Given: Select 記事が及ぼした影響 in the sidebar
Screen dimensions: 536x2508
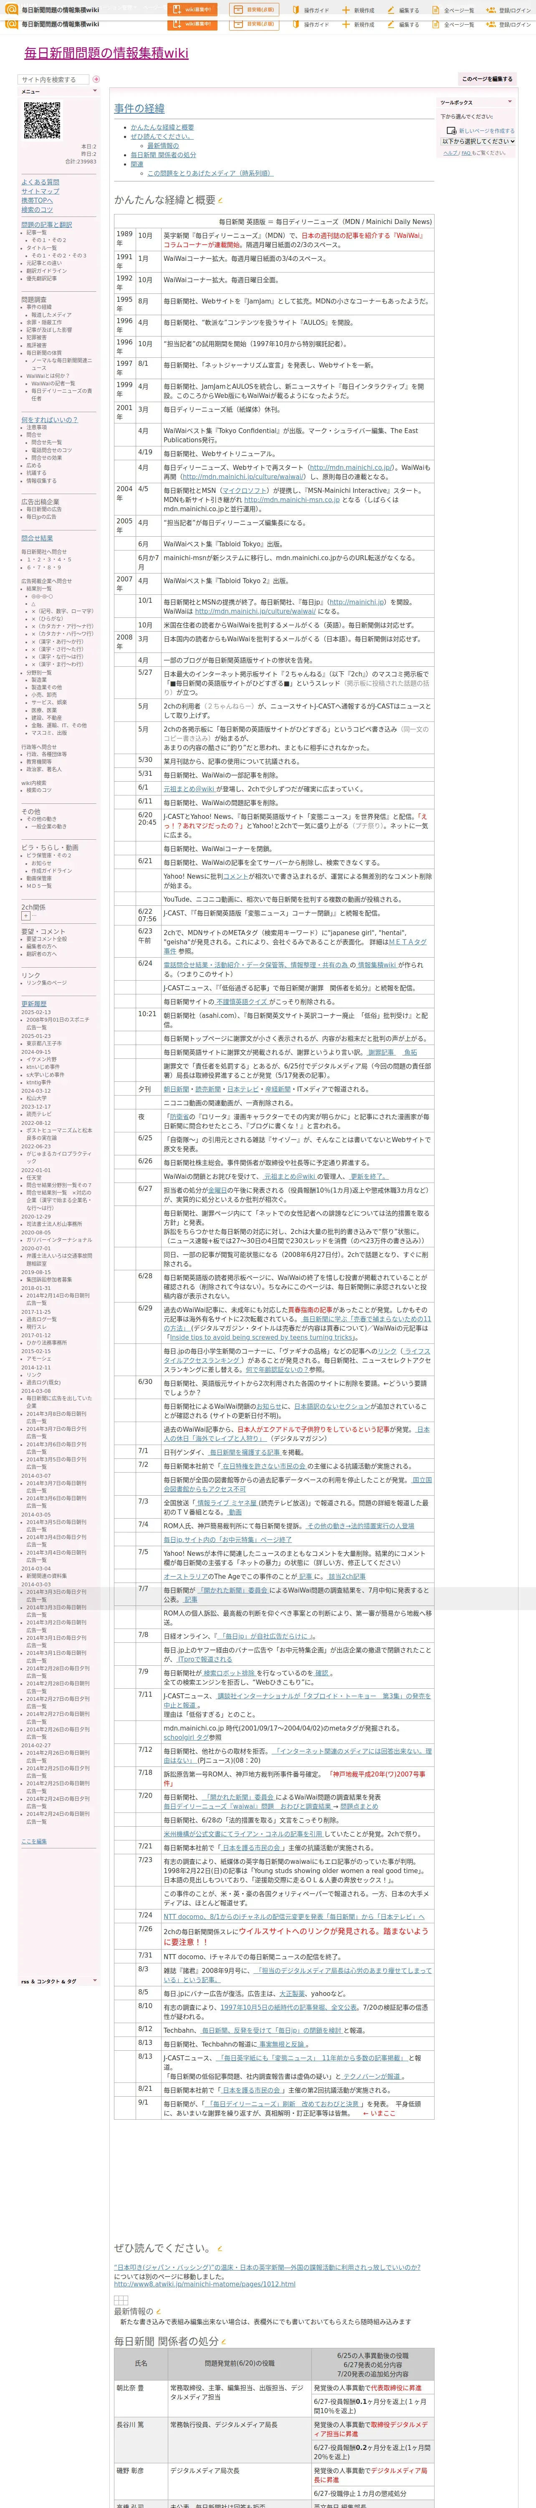Looking at the screenshot, I should [x=49, y=330].
